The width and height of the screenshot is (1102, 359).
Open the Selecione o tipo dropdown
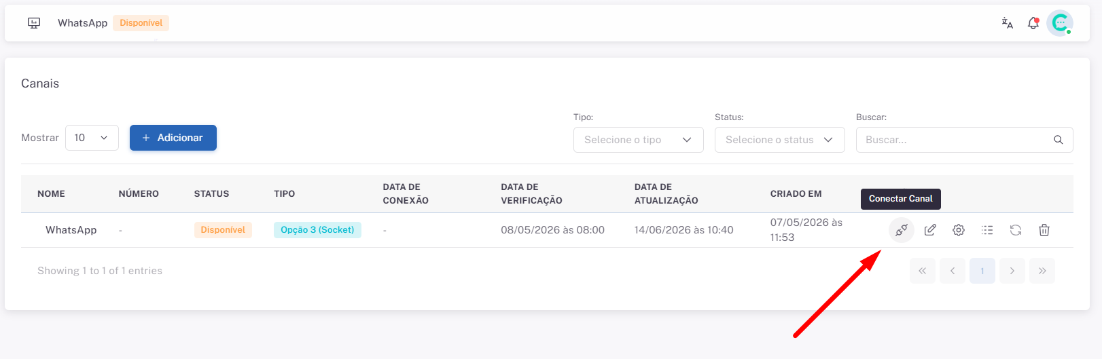coord(639,140)
